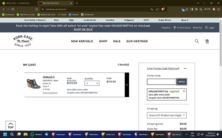Open Redeem My Coins bookmark
The height and width of the screenshot is (138, 222).
pyautogui.click(x=46, y=14)
